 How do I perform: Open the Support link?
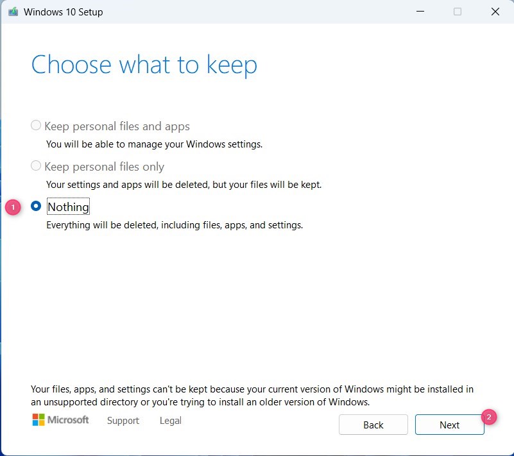123,420
